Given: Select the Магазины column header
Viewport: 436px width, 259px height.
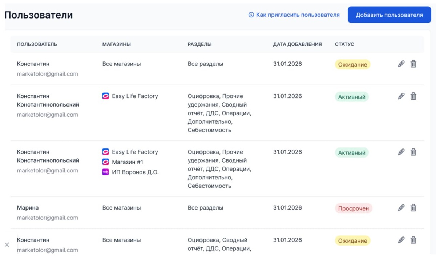Looking at the screenshot, I should tap(117, 44).
